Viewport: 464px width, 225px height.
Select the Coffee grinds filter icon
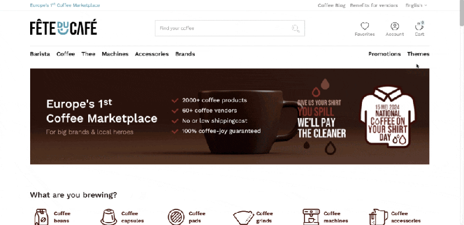[x=243, y=217]
